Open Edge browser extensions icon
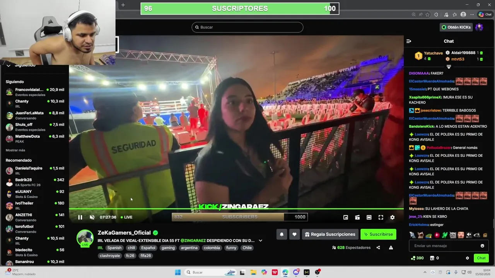Viewport: 495px width, 278px height. (436, 15)
